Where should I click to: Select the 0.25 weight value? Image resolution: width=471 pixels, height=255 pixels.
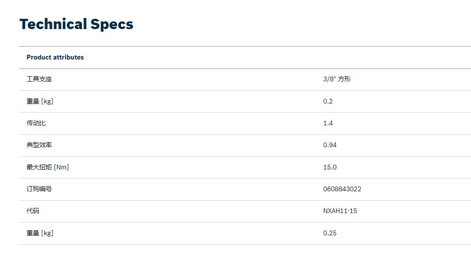coord(330,233)
